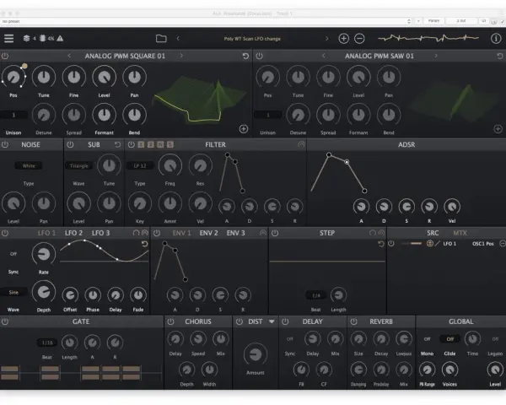Toggle the GATE power button

[x=5, y=321]
